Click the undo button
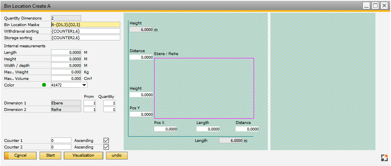The height and width of the screenshot is (166, 391). [x=117, y=155]
